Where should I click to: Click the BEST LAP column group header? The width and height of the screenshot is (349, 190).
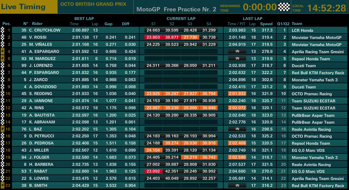pos(84,18)
